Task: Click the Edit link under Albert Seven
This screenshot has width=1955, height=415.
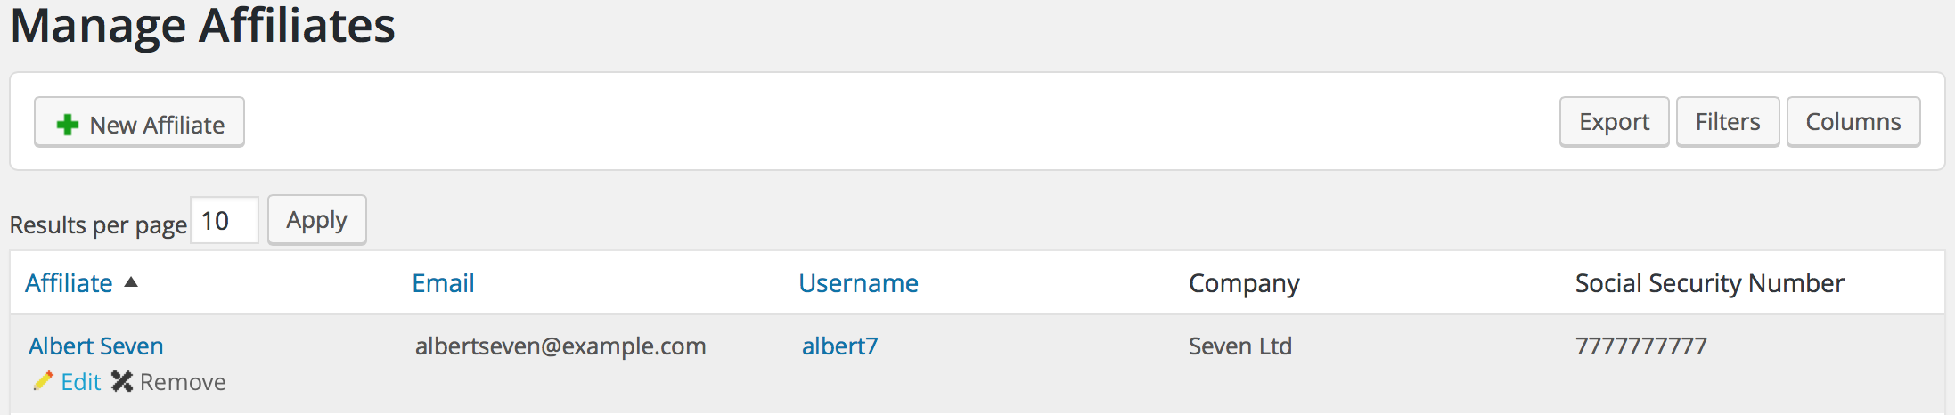Action: 81,382
